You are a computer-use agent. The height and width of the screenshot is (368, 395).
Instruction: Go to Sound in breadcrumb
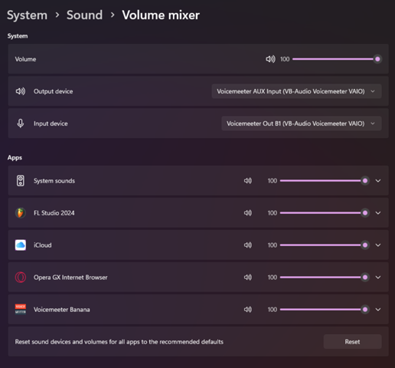pyautogui.click(x=84, y=15)
